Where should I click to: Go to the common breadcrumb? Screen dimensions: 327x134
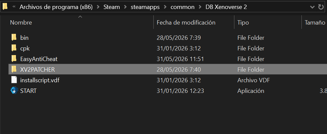point(183,7)
